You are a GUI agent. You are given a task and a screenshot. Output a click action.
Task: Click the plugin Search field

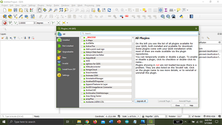(139, 34)
